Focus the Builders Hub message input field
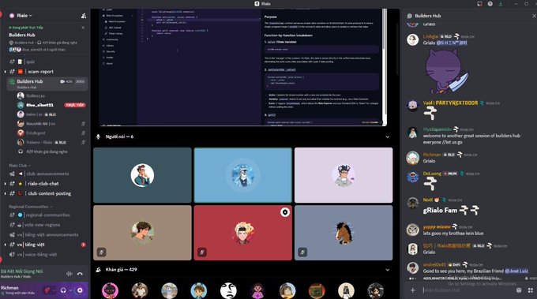This screenshot has height=299, width=537. tap(468, 290)
